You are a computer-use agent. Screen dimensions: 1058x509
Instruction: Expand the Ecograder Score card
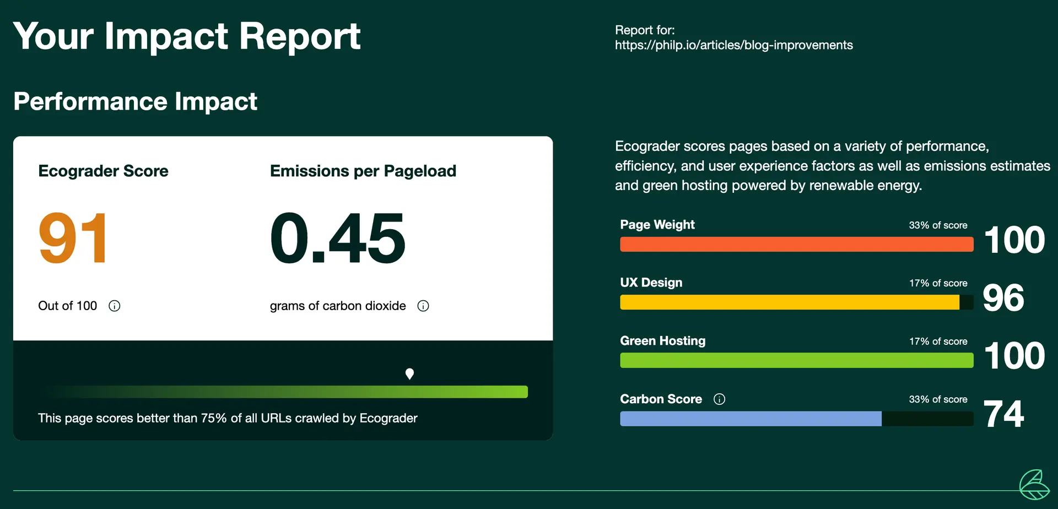point(103,171)
